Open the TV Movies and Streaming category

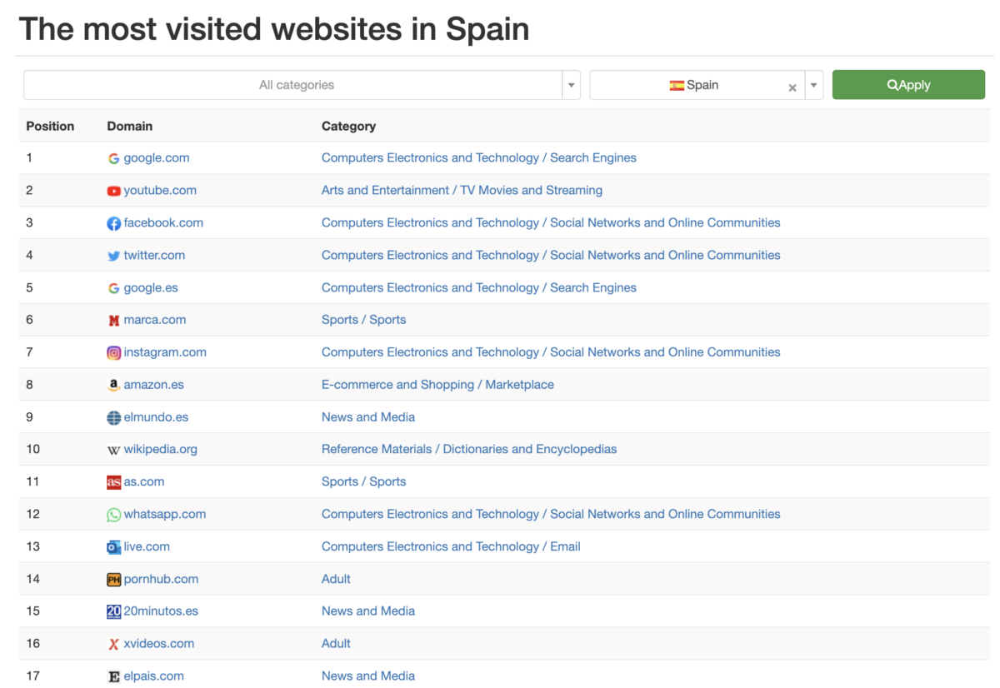click(462, 191)
